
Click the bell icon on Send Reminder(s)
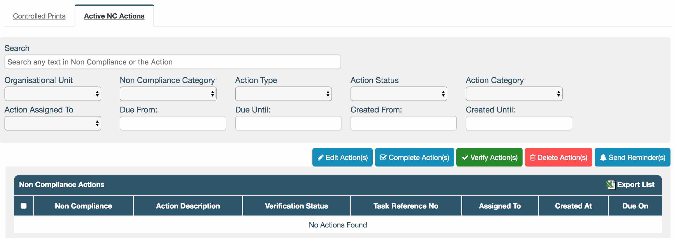click(x=603, y=157)
